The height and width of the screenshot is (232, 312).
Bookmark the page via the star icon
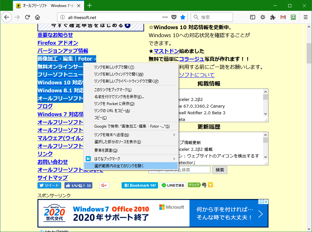[183, 17]
